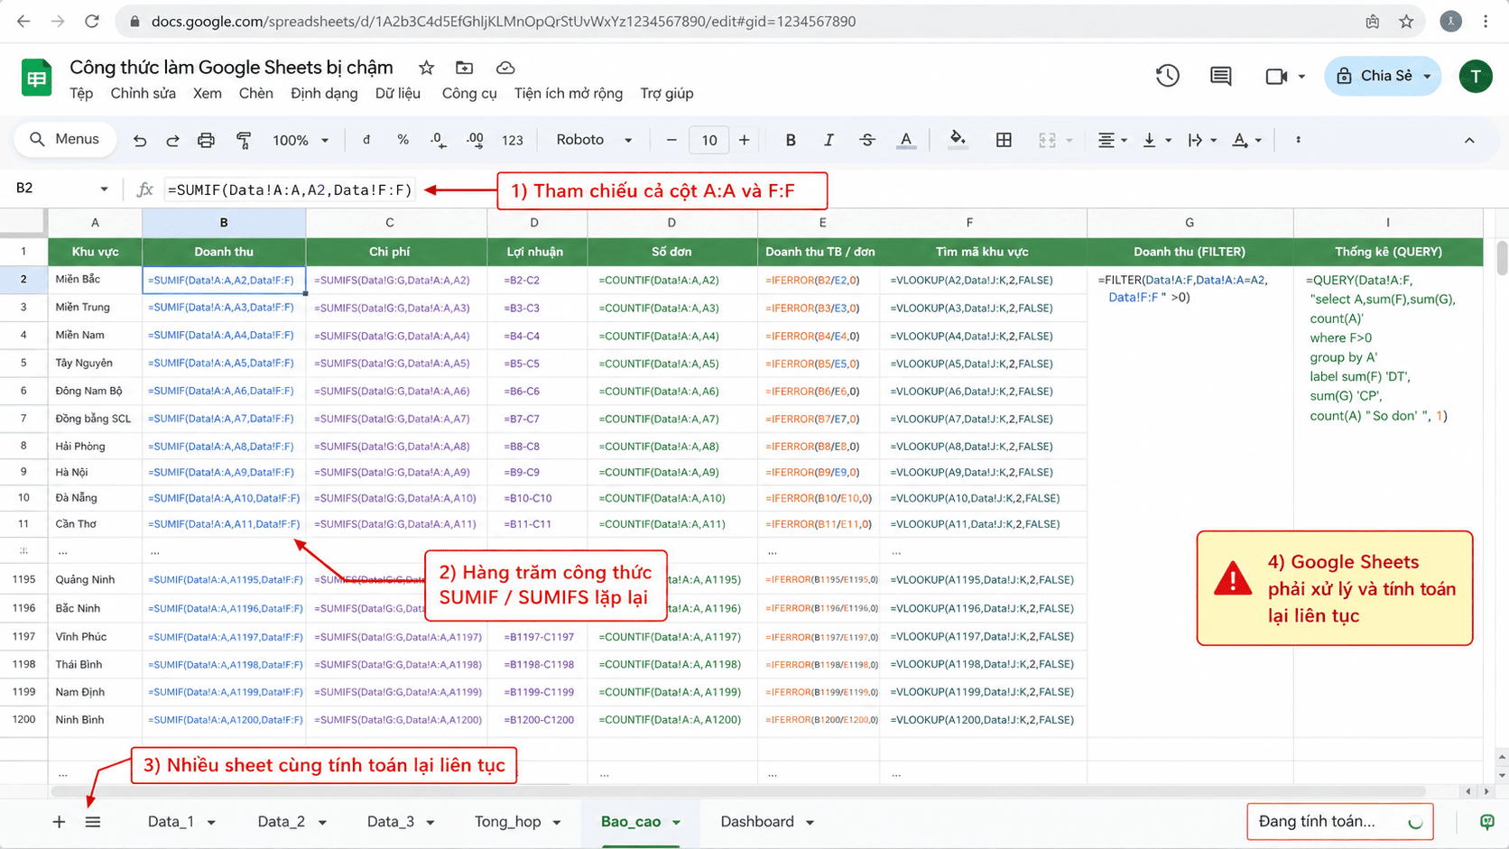
Task: Redo the last undone action
Action: click(x=172, y=140)
